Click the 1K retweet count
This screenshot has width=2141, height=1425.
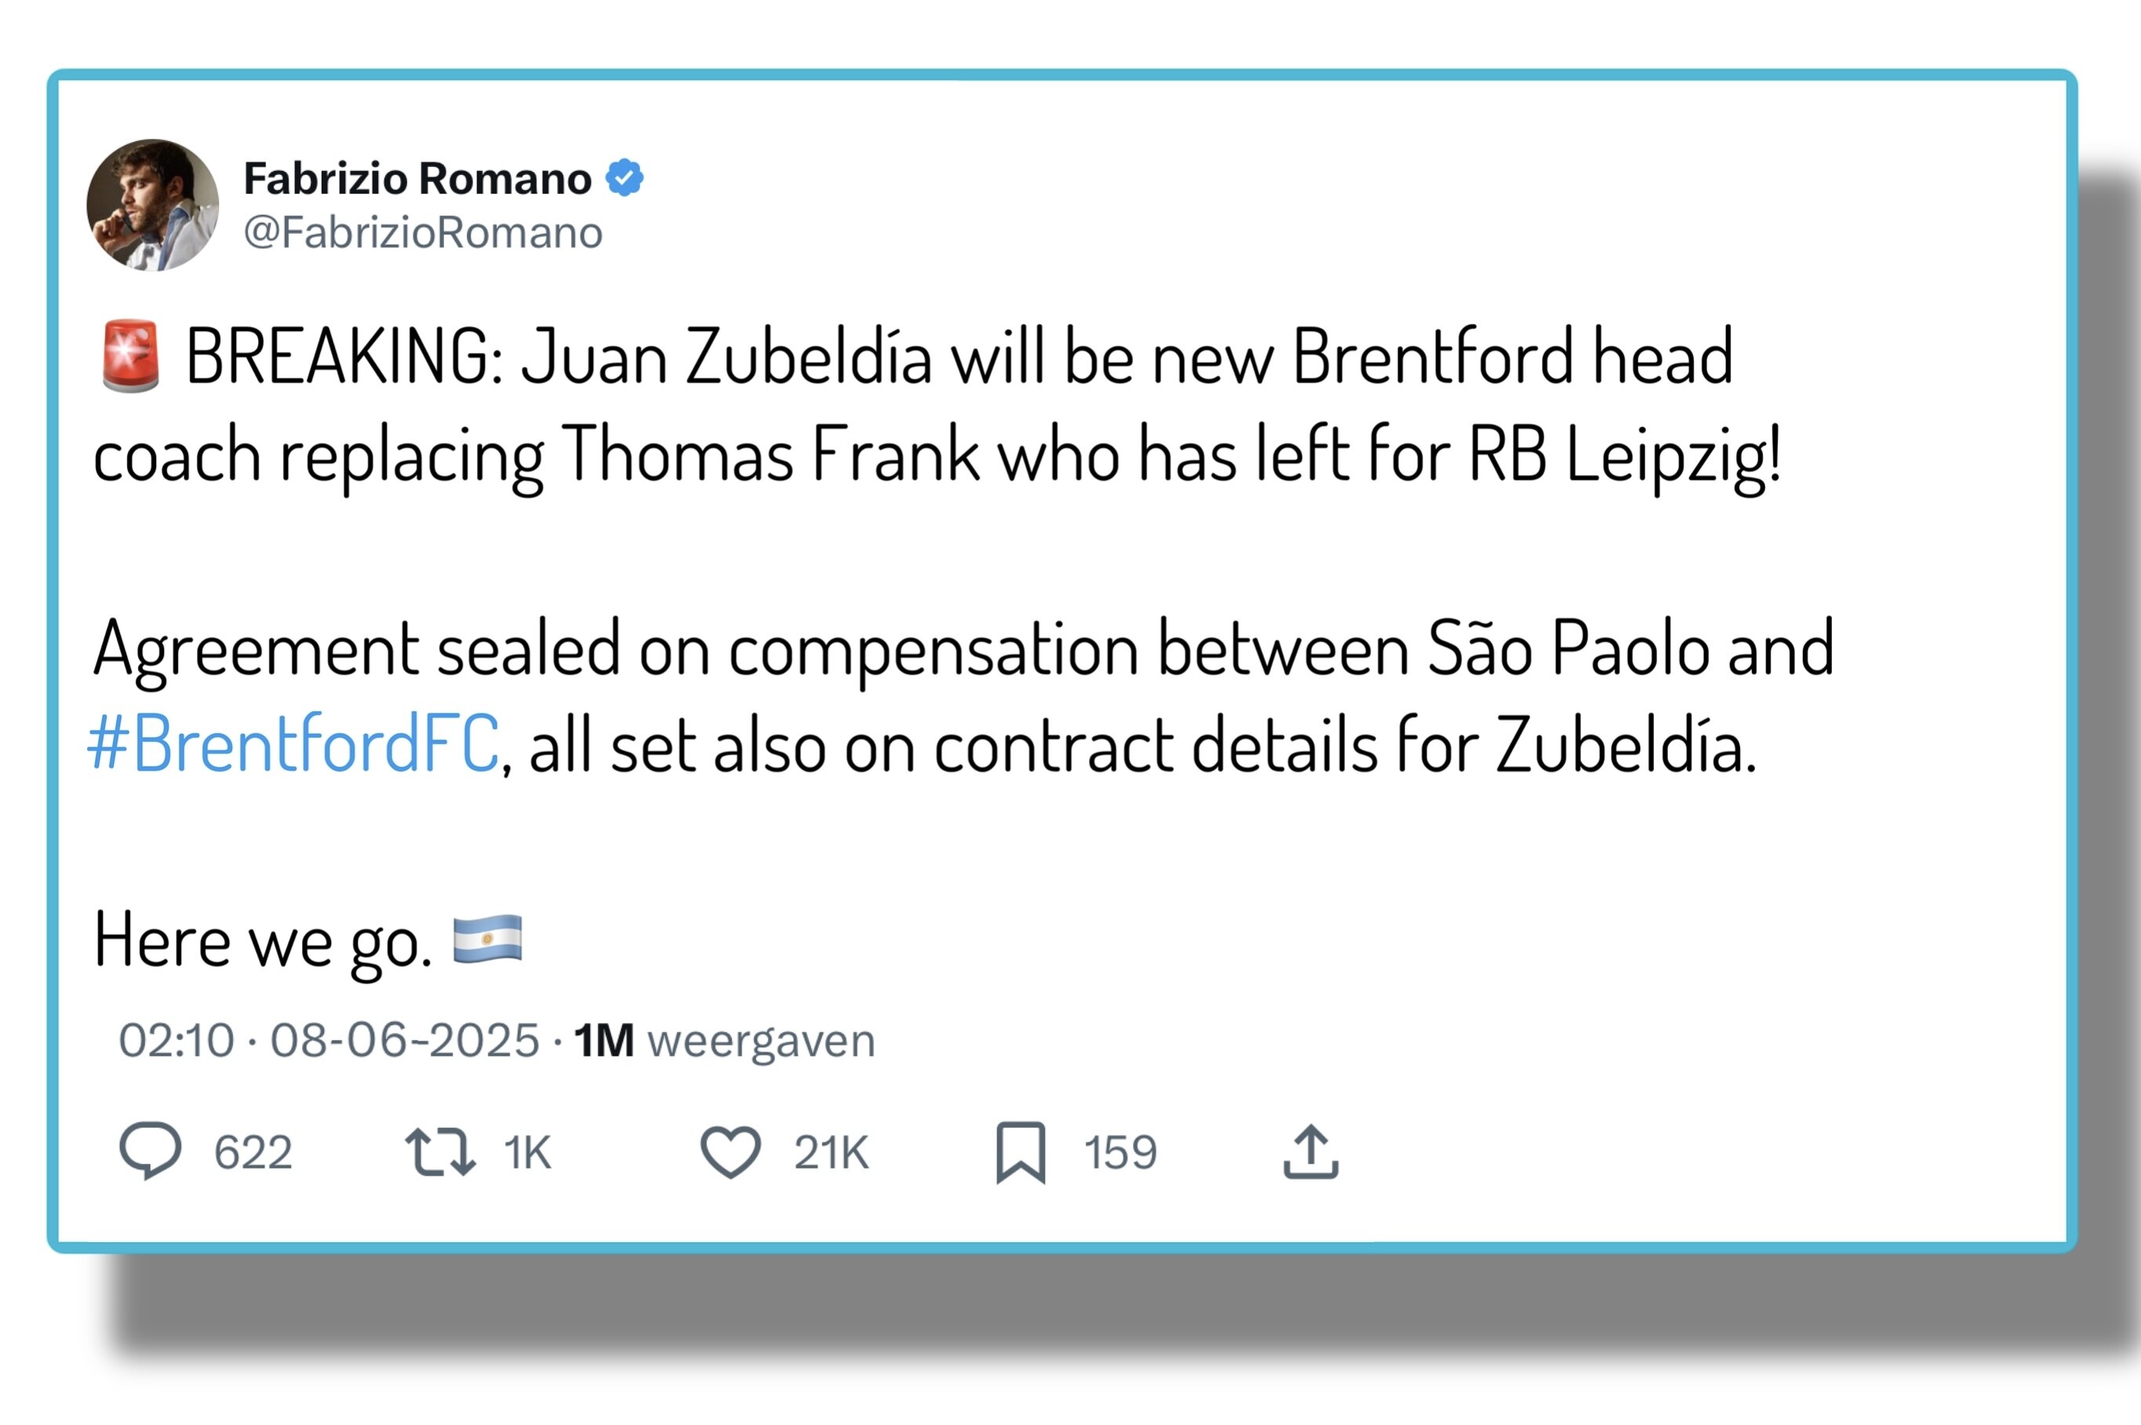[527, 1152]
